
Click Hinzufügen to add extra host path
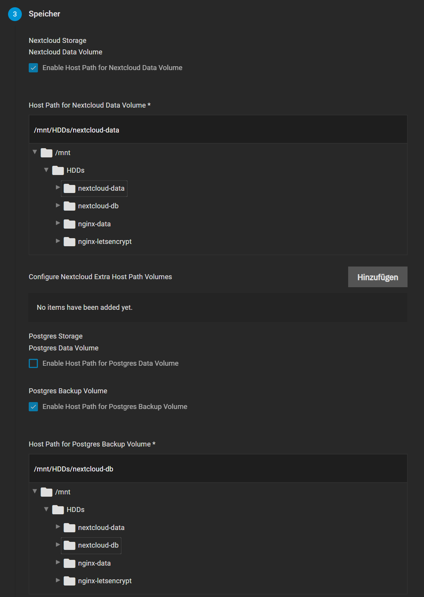pos(377,277)
